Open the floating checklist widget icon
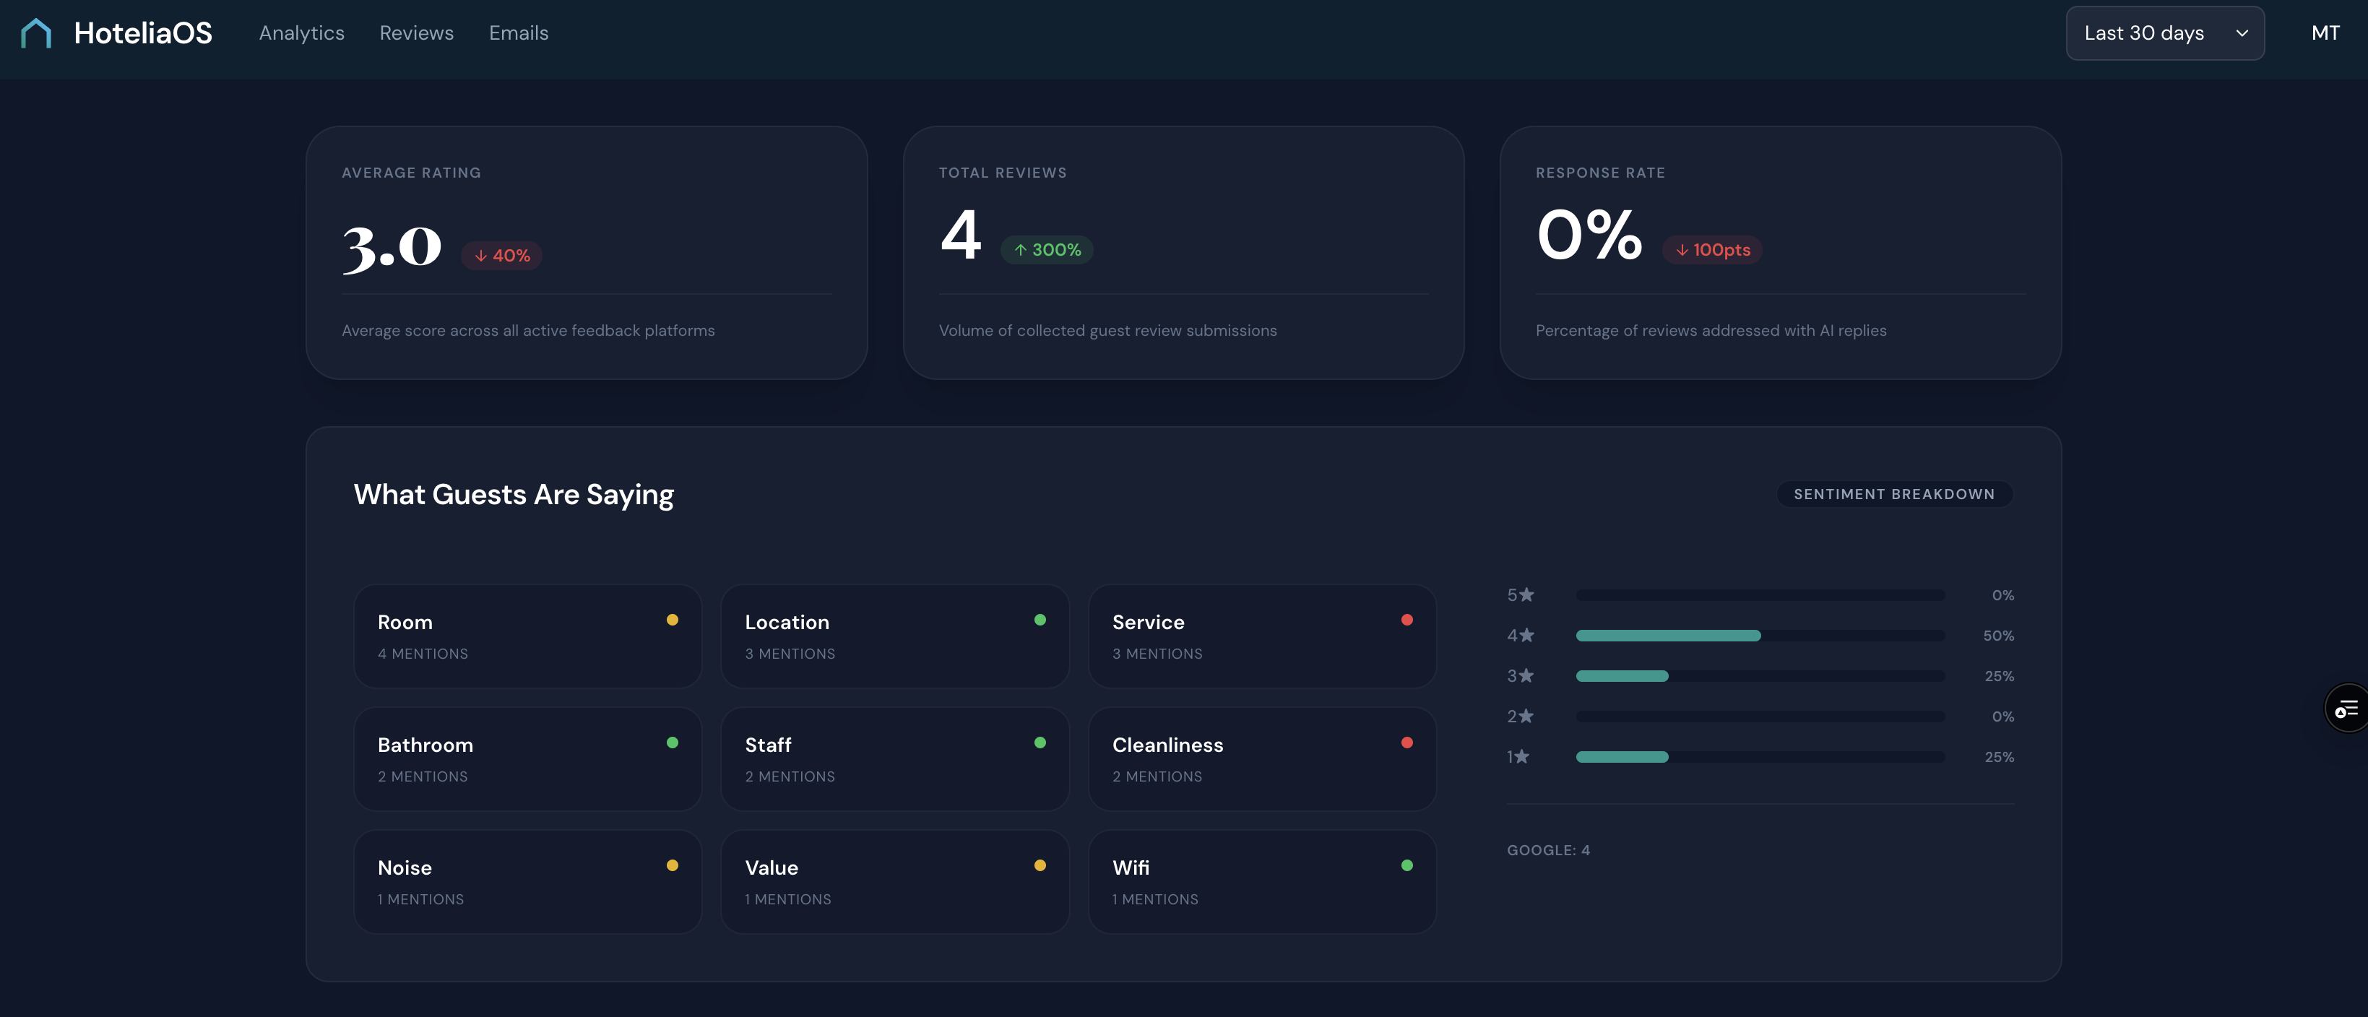The image size is (2368, 1017). 2347,708
